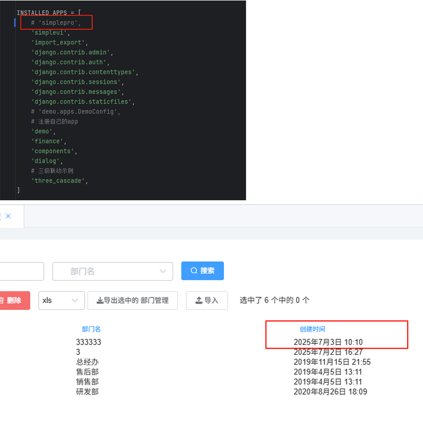This screenshot has width=423, height=426.
Task: Close the open tab with the X icon
Action: (x=8, y=216)
